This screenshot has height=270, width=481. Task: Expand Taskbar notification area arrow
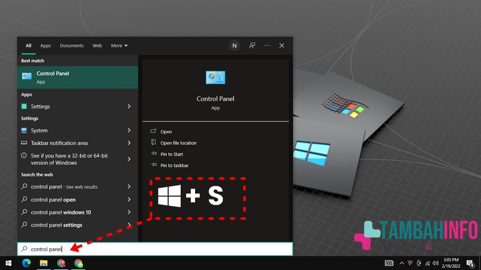129,143
